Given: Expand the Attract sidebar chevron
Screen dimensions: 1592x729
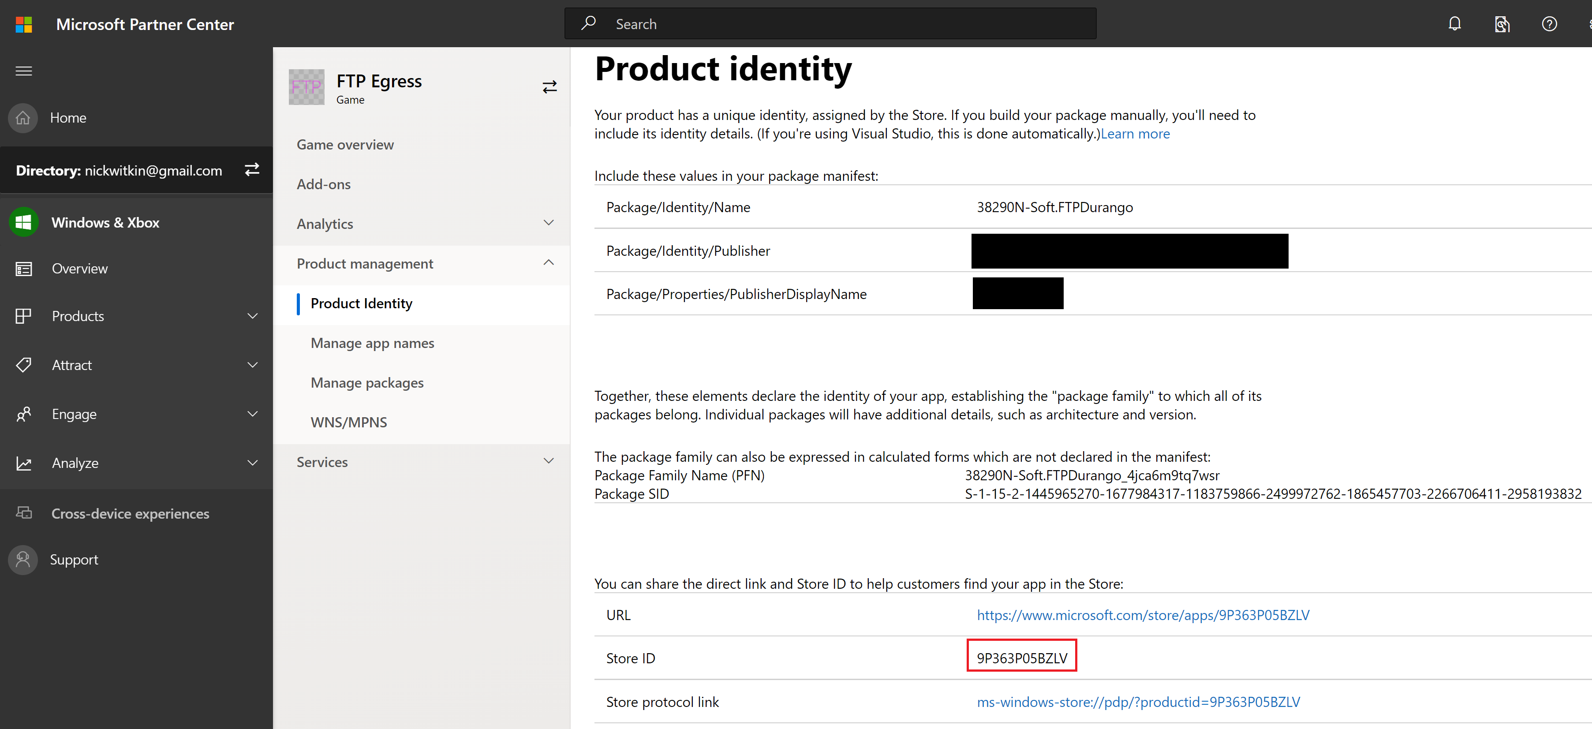Looking at the screenshot, I should point(252,365).
